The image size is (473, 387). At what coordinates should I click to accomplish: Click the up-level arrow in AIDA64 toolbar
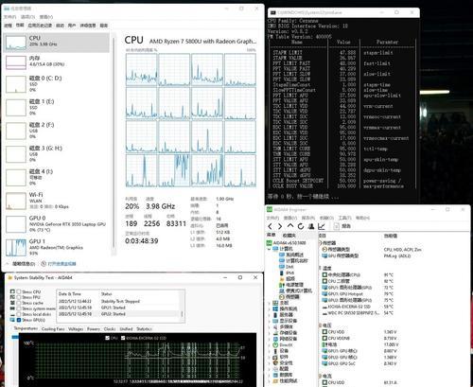(x=290, y=226)
